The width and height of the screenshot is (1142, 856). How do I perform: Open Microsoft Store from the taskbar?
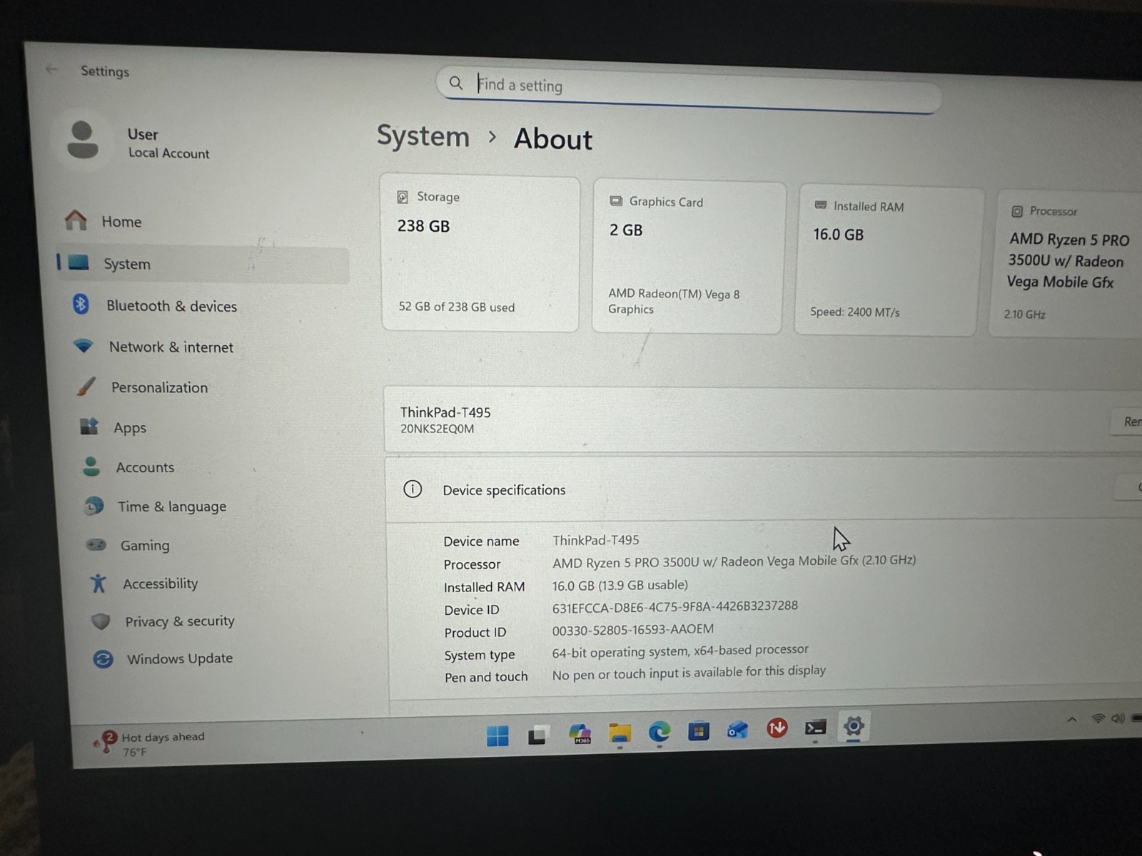[698, 730]
